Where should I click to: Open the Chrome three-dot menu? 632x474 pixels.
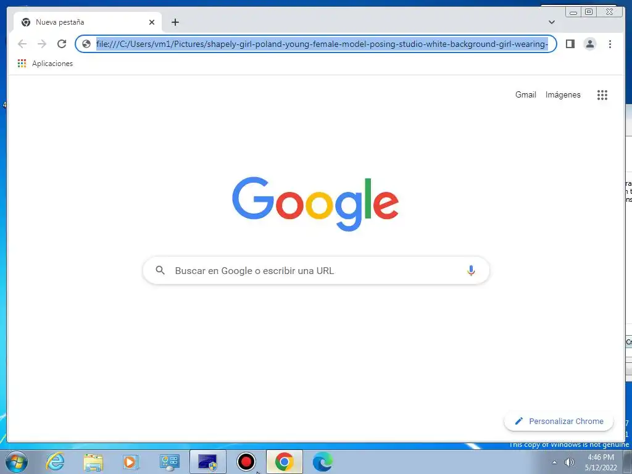[610, 44]
